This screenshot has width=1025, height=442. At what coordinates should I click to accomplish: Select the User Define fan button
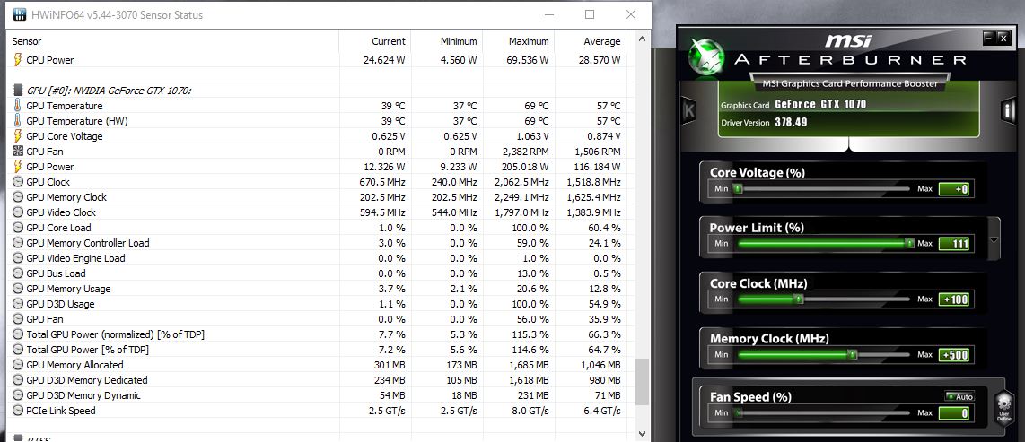(x=1003, y=409)
